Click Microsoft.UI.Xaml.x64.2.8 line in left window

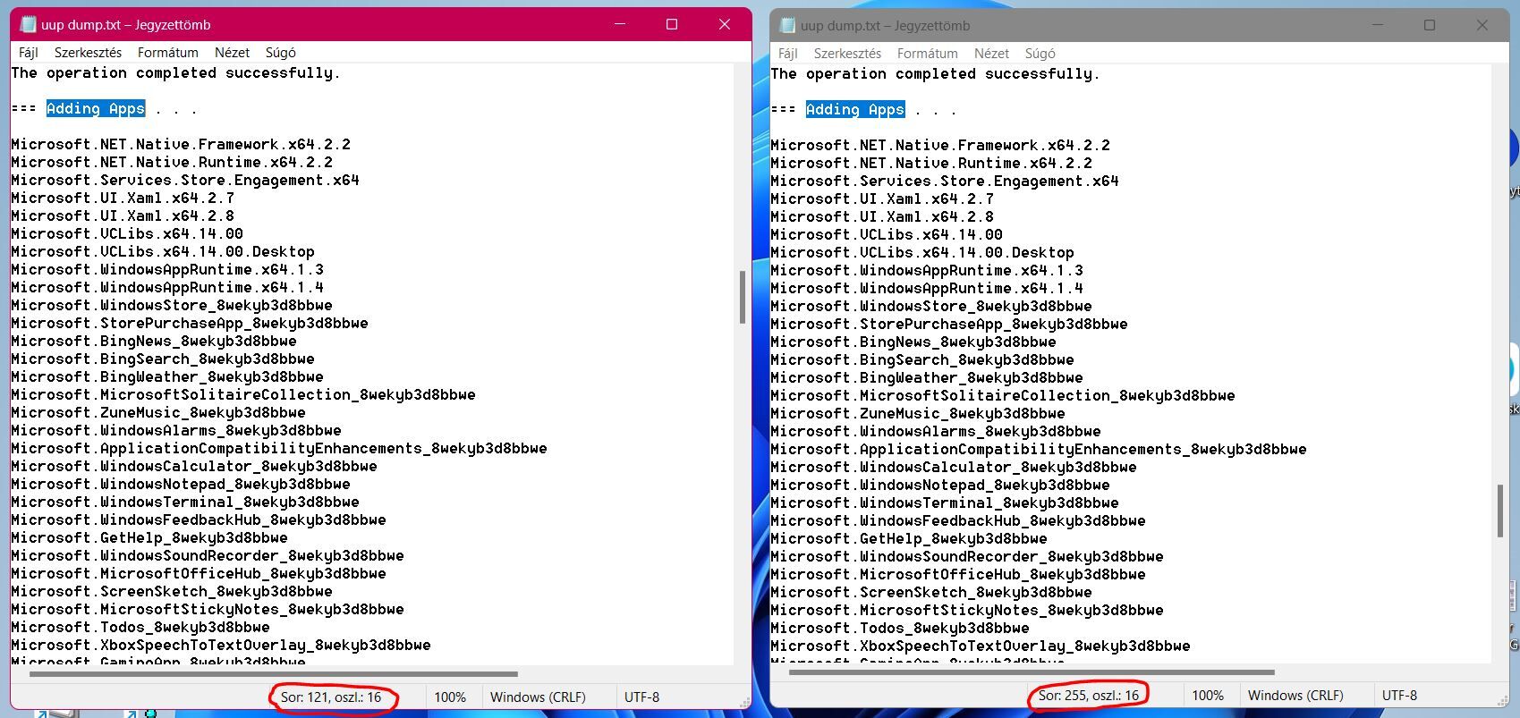[x=123, y=215]
